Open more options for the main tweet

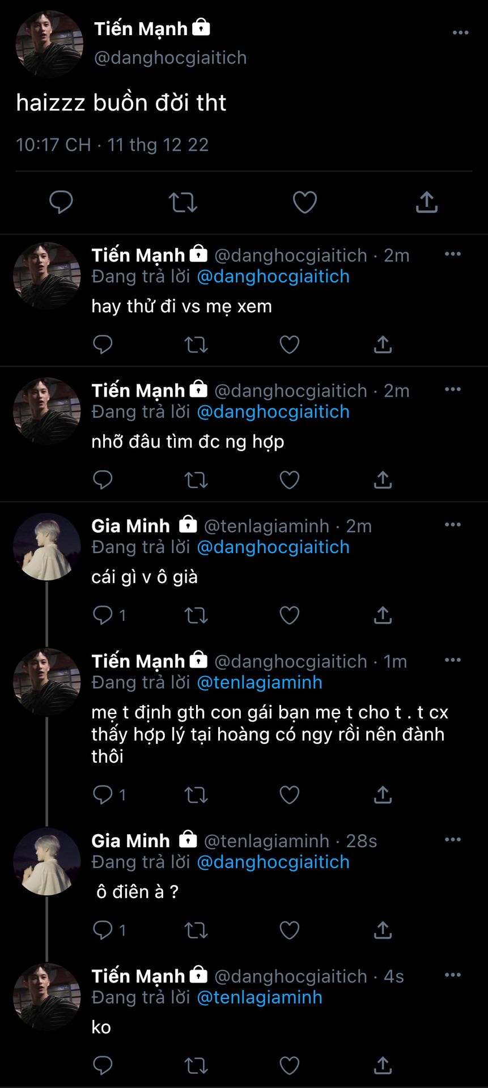pyautogui.click(x=460, y=33)
